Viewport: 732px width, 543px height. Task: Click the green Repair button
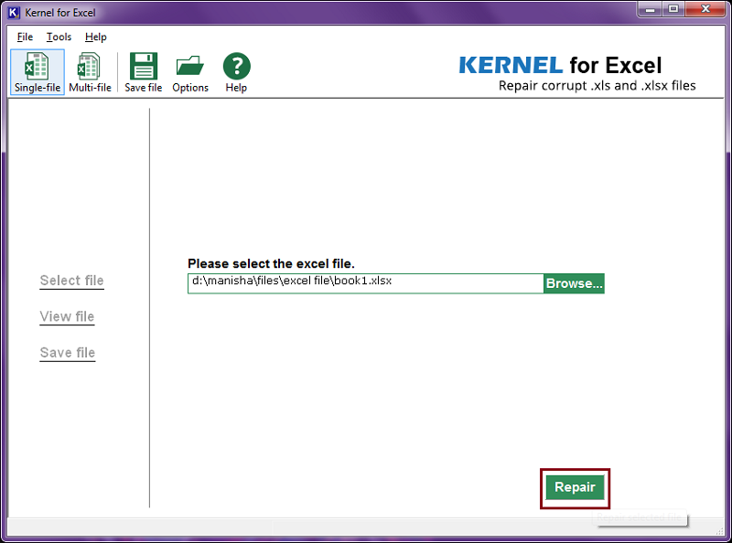tap(575, 487)
